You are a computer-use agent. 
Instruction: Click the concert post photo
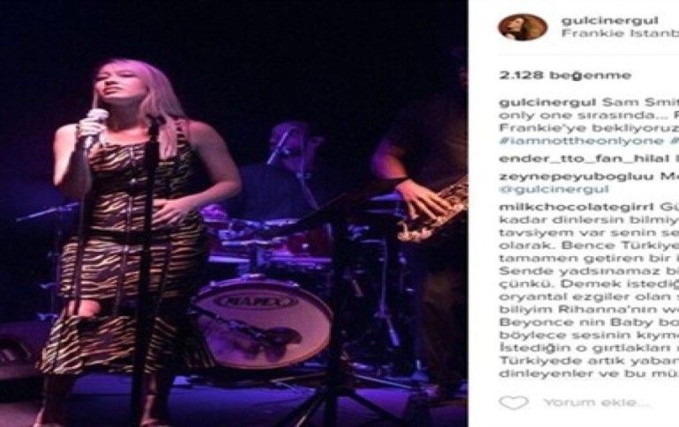click(234, 213)
